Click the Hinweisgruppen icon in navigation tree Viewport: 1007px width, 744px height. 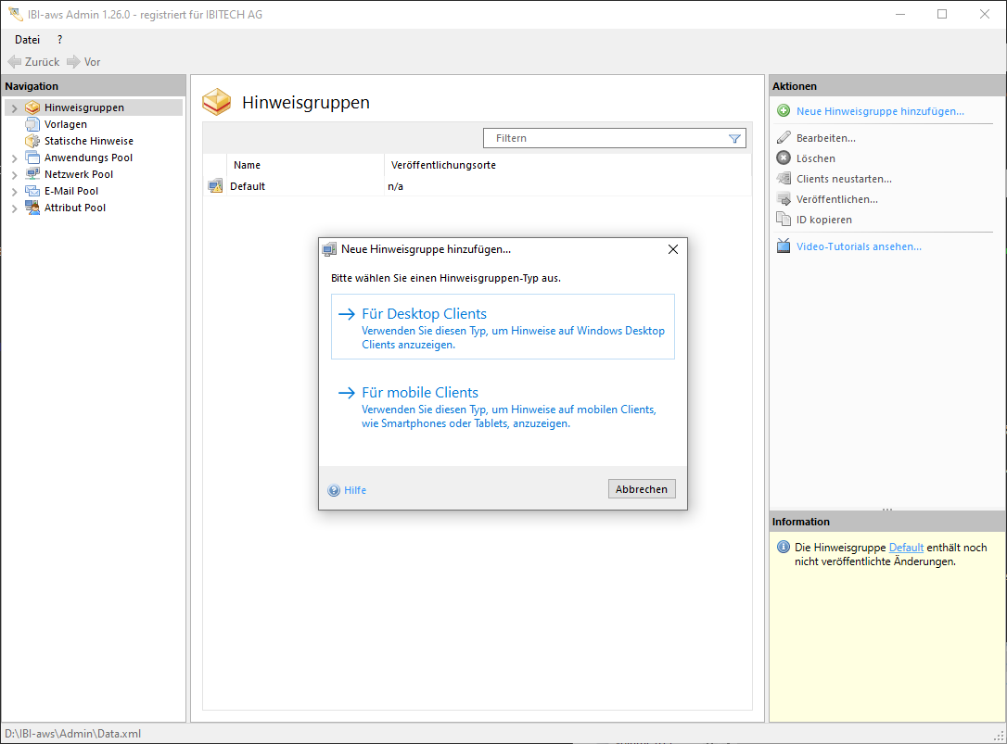tap(33, 107)
